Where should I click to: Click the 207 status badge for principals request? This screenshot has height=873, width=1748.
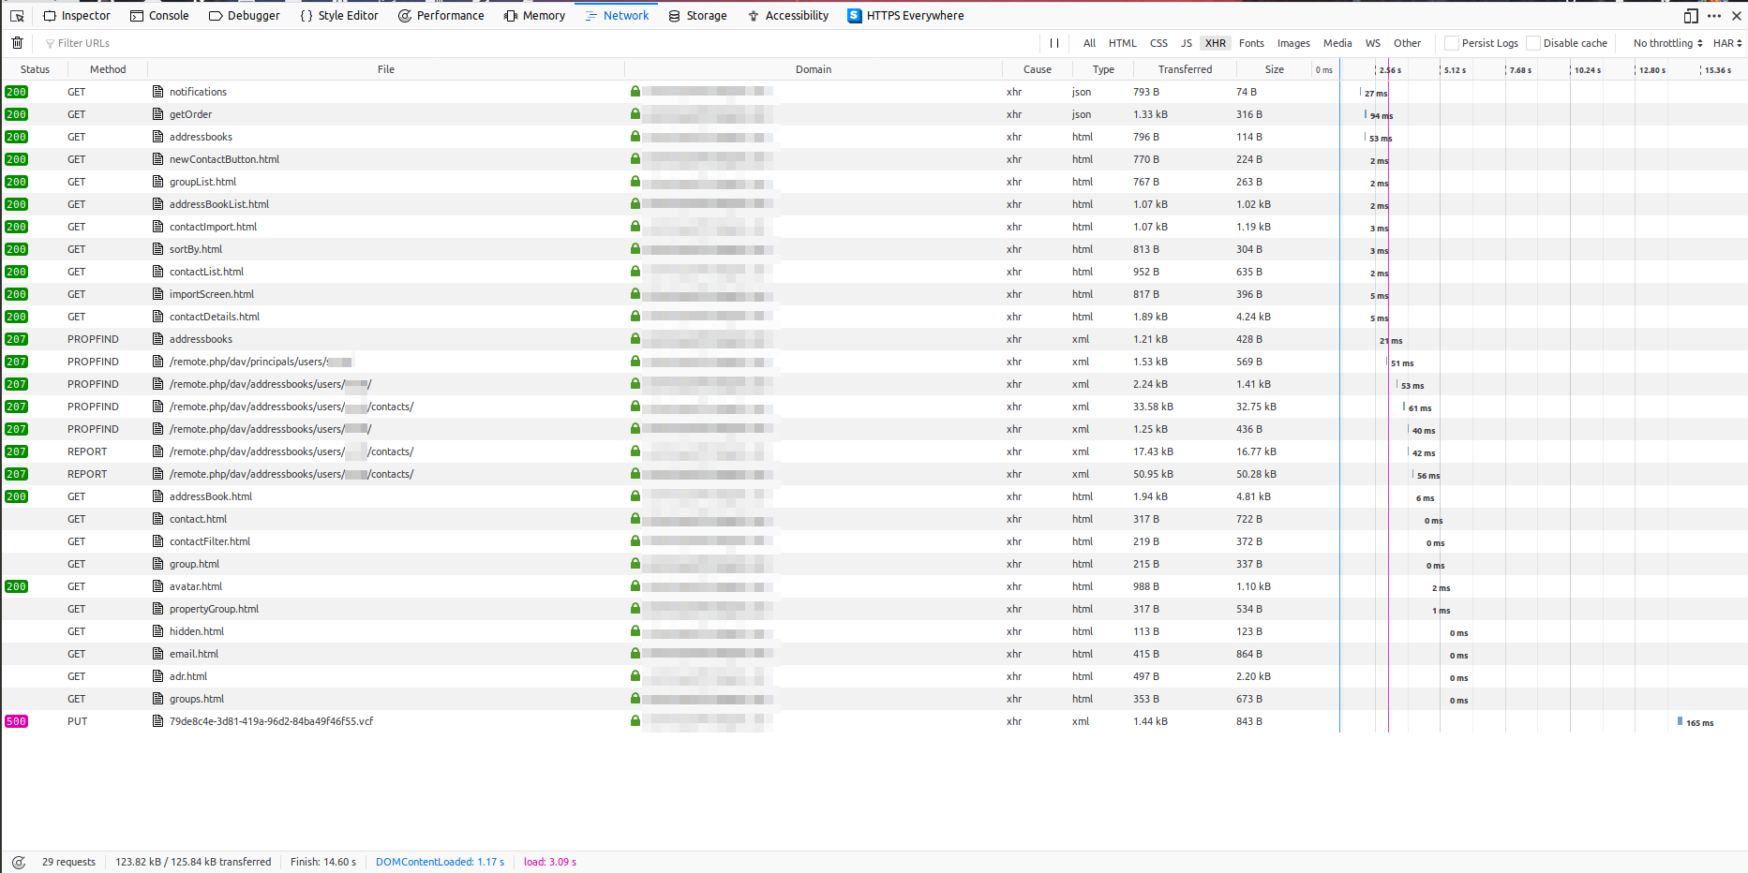(x=17, y=362)
